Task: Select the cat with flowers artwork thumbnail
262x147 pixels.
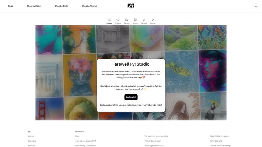Action: click(80, 75)
